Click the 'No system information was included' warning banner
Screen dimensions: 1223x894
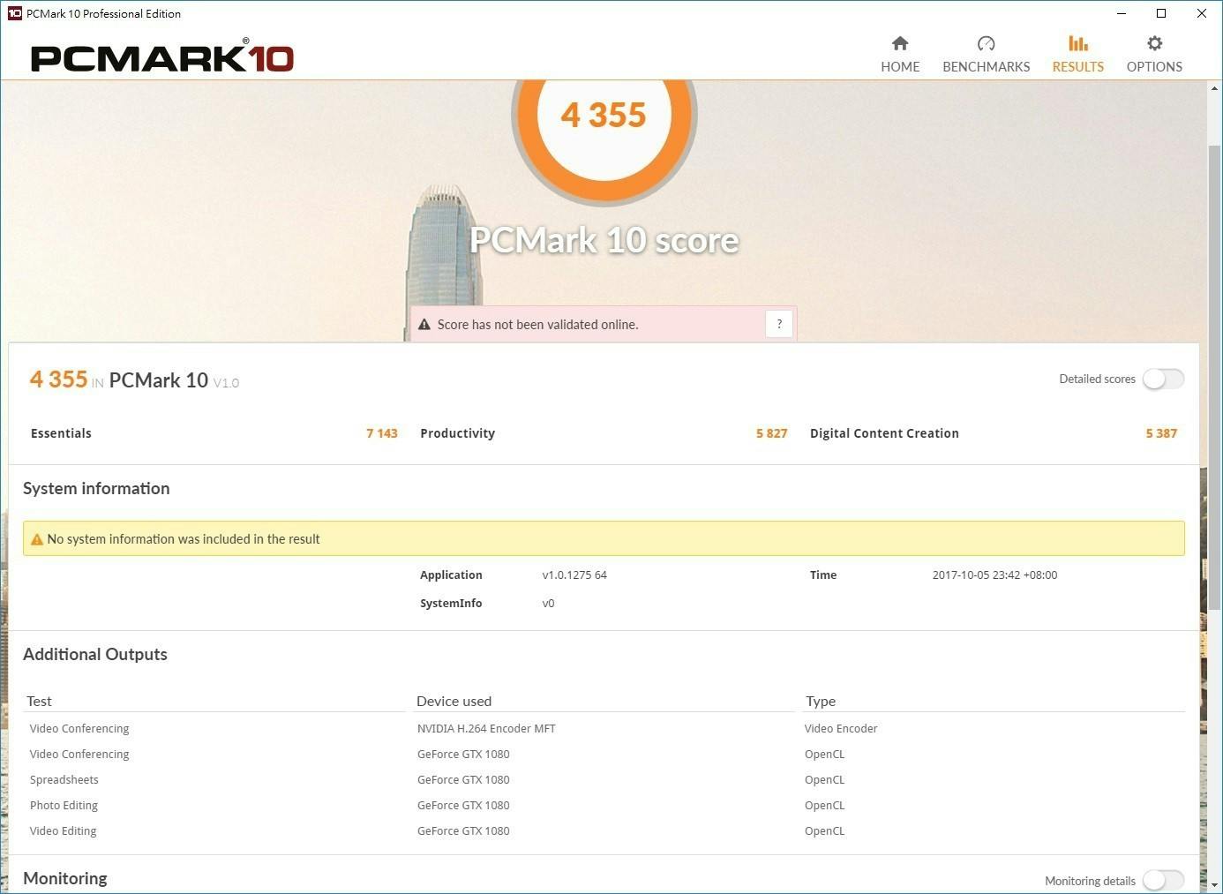pos(604,538)
